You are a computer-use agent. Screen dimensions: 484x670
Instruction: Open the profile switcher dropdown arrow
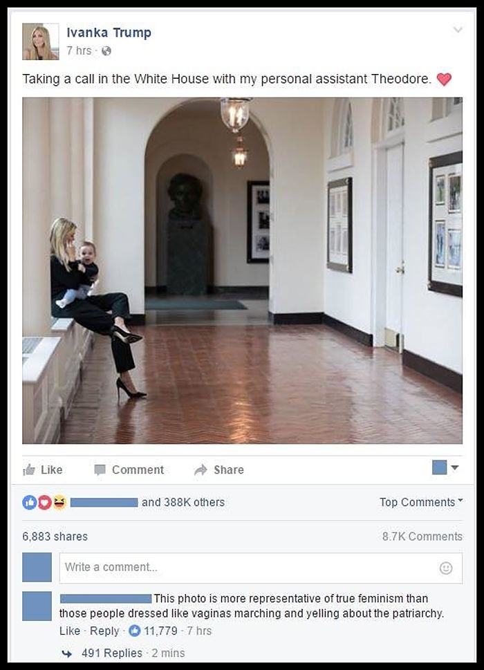(x=454, y=467)
